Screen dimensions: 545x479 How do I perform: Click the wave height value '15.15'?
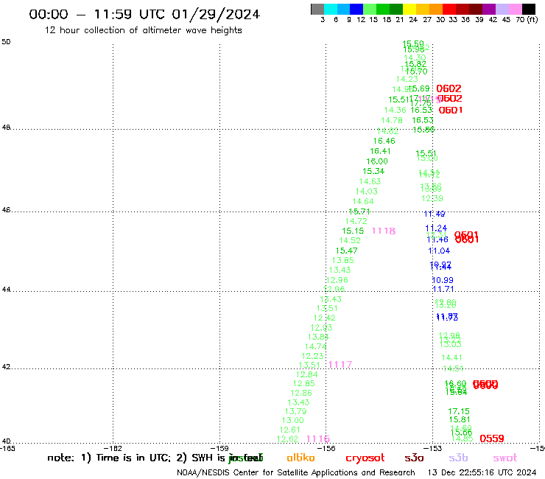(x=353, y=231)
